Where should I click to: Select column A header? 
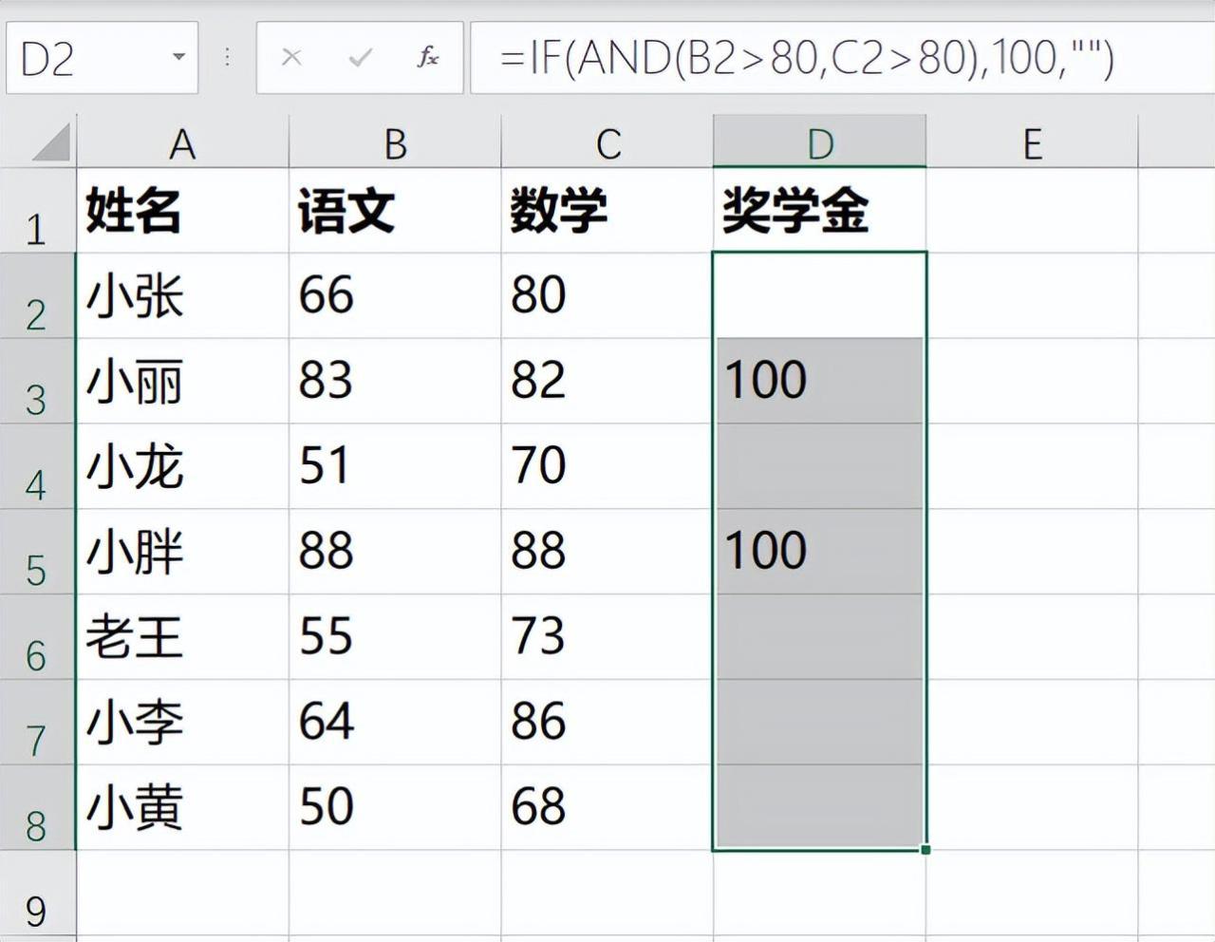pyautogui.click(x=182, y=143)
